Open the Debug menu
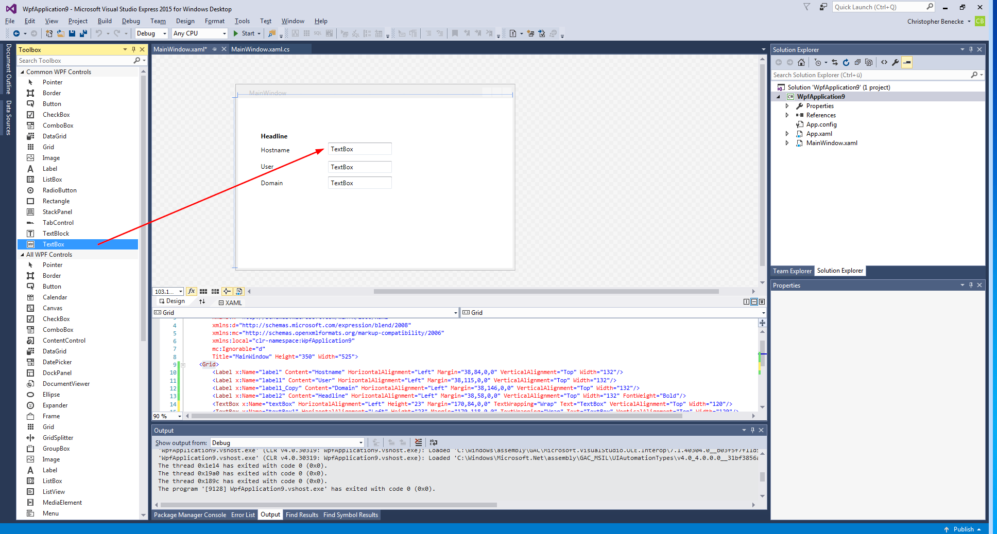Screen dimensions: 997x534 click(x=131, y=21)
